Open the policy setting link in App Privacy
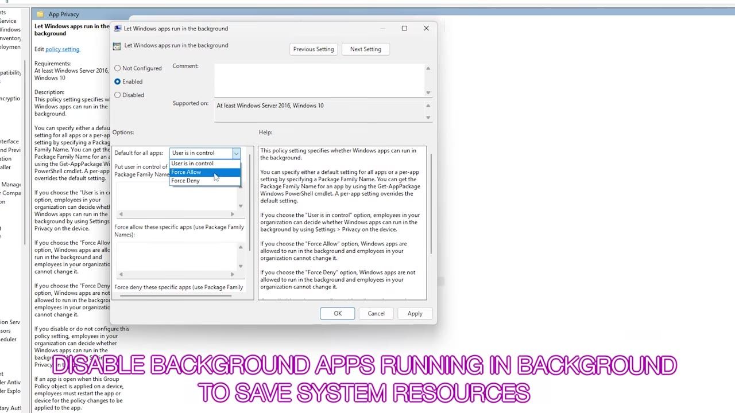This screenshot has width=735, height=413. coord(63,49)
